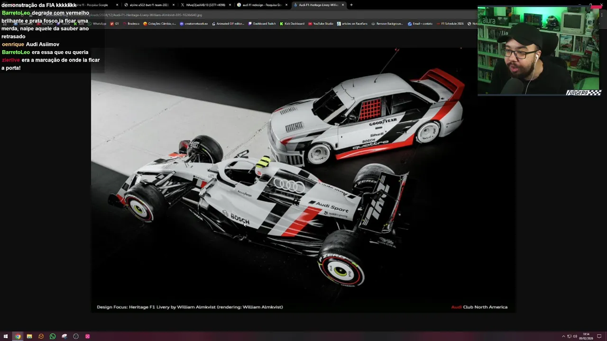Click the Audi F1 heritage livery image

(x=303, y=180)
